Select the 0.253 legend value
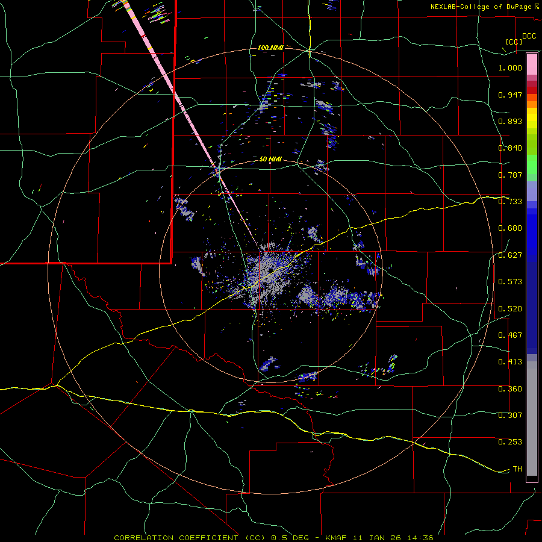Screen dimensions: 542x542 [x=510, y=442]
